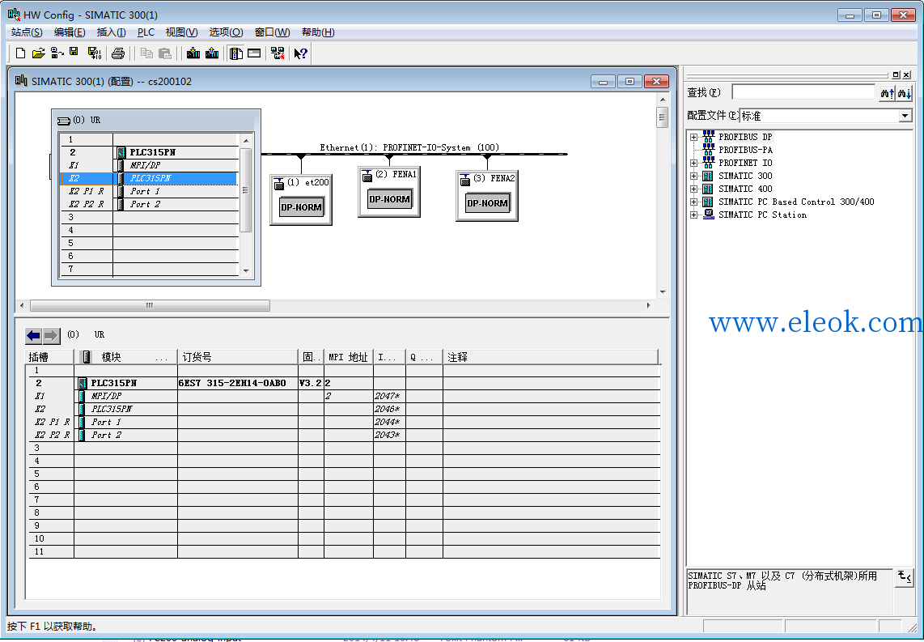Select the et200 device icon on the PROFINET line
924x642 pixels.
click(x=301, y=200)
